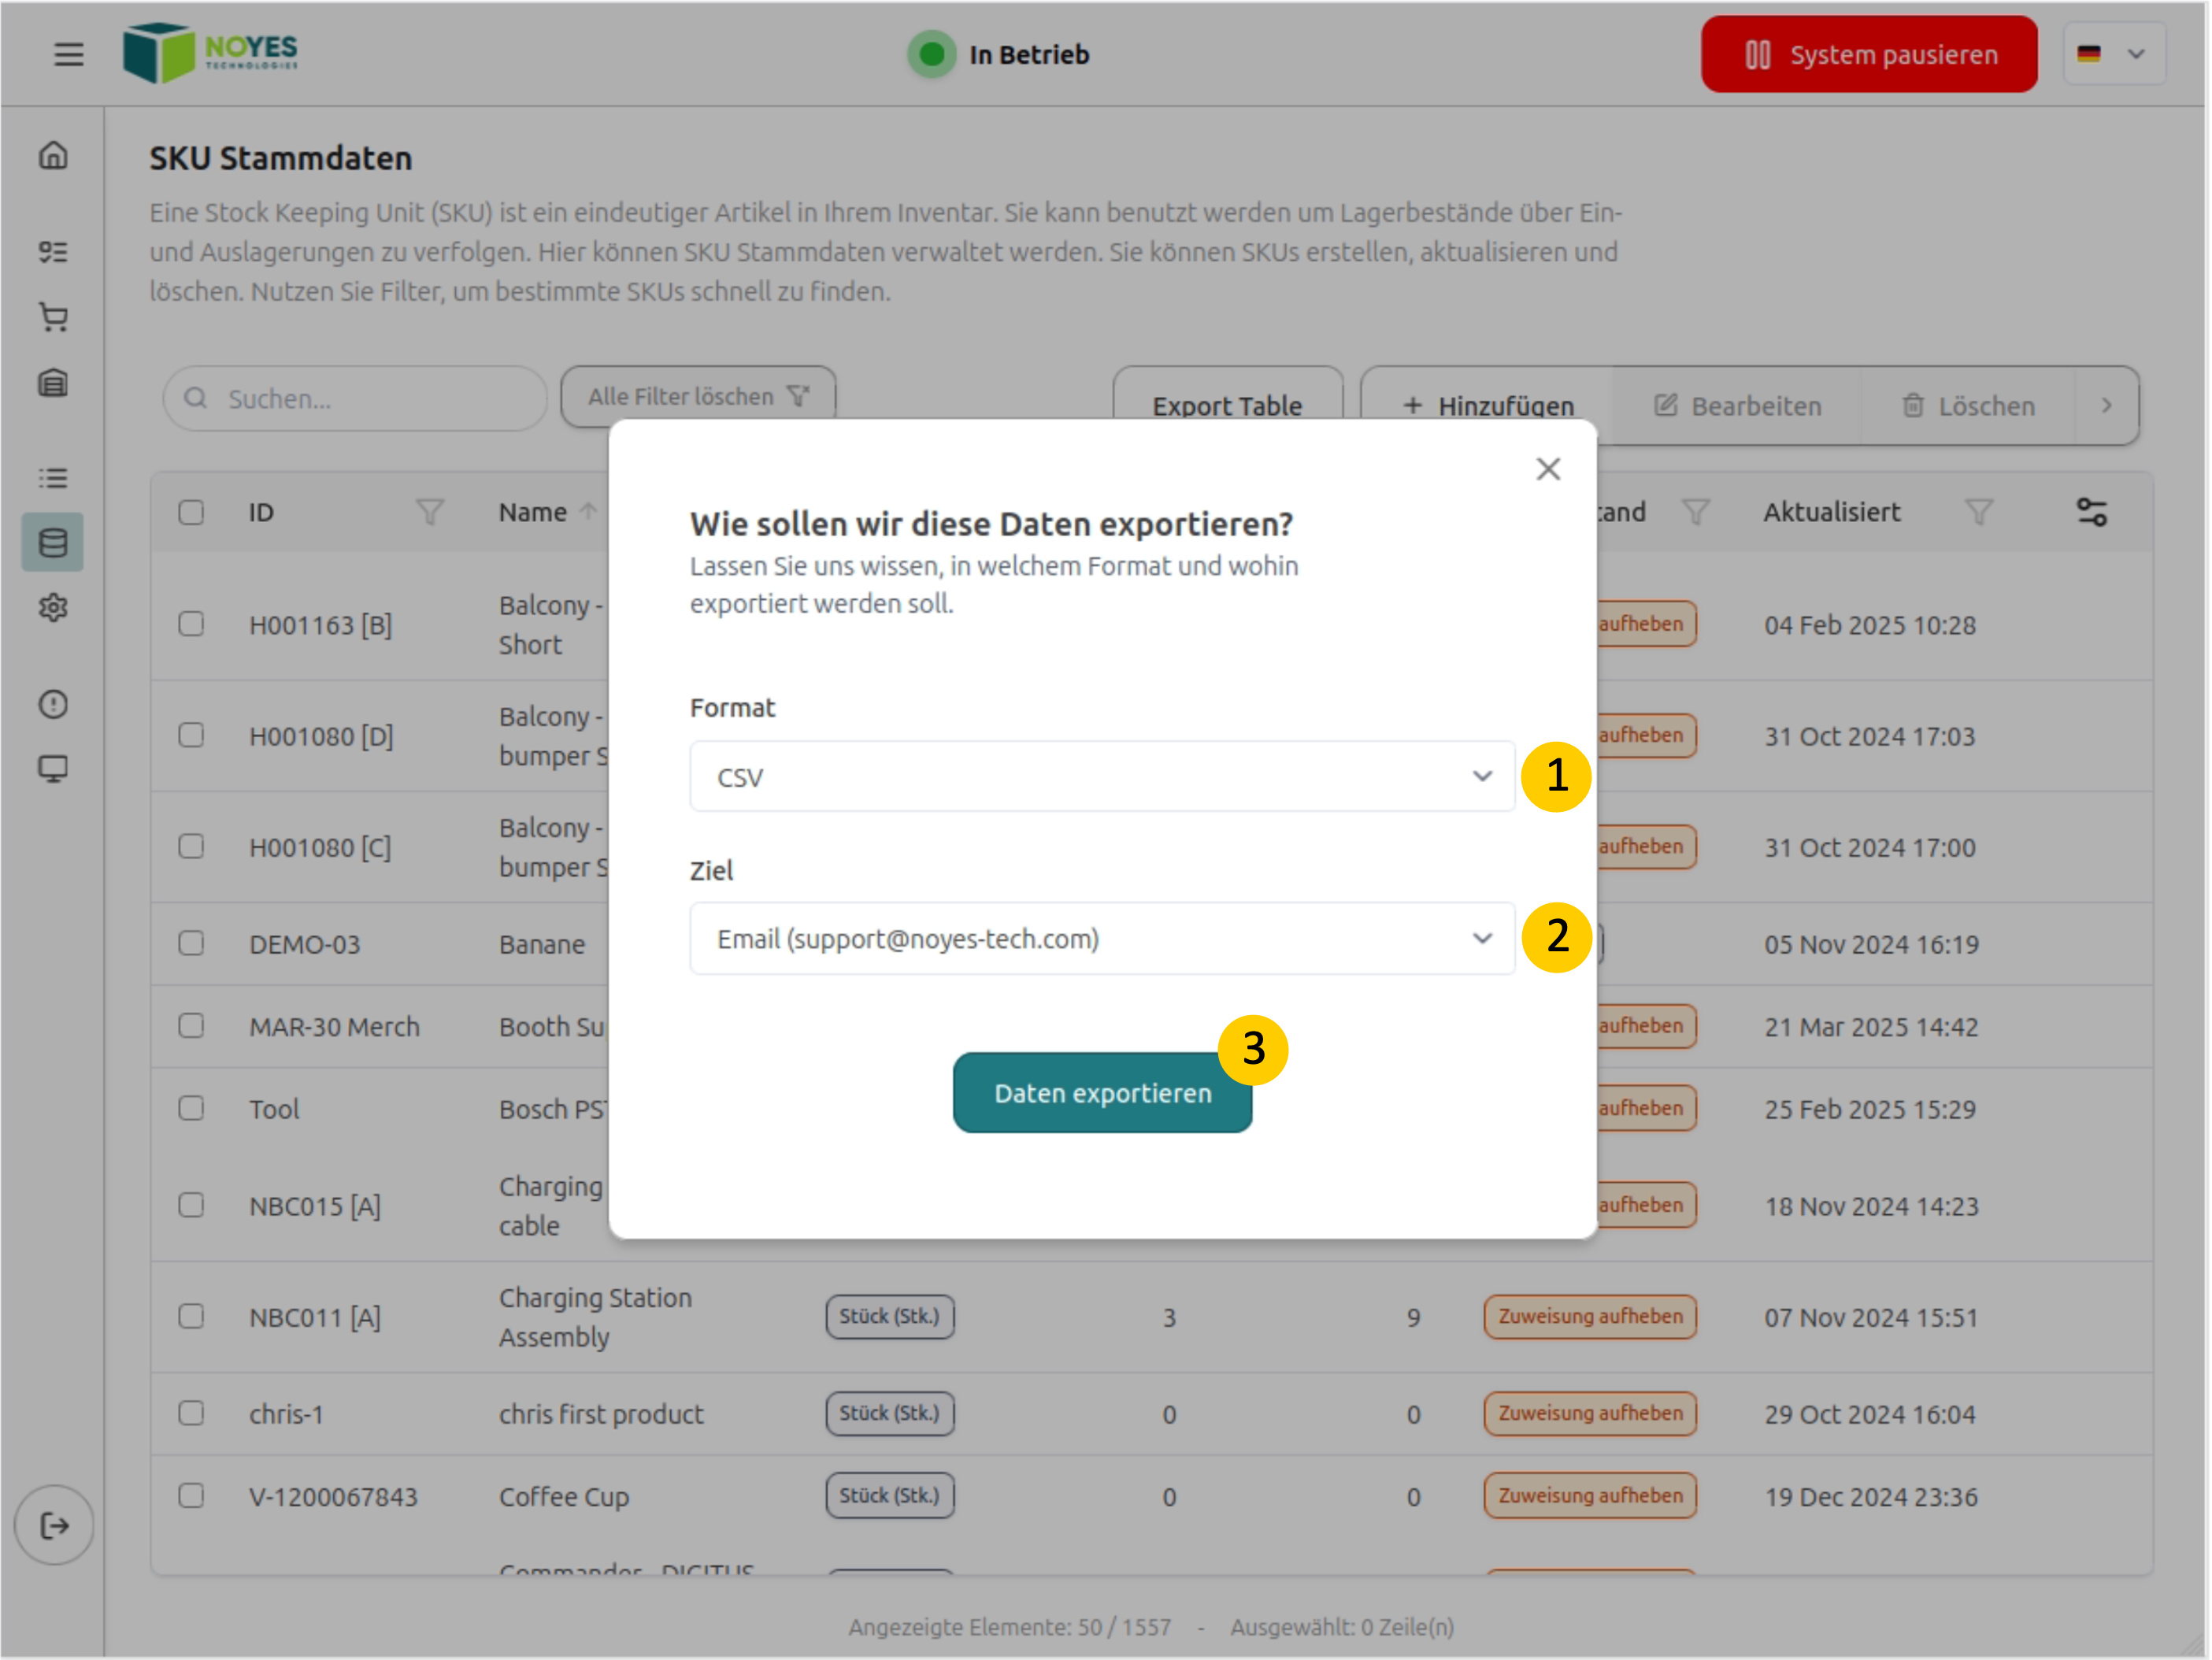2212x1660 pixels.
Task: Filter the Aktualisiert column
Action: click(1979, 513)
